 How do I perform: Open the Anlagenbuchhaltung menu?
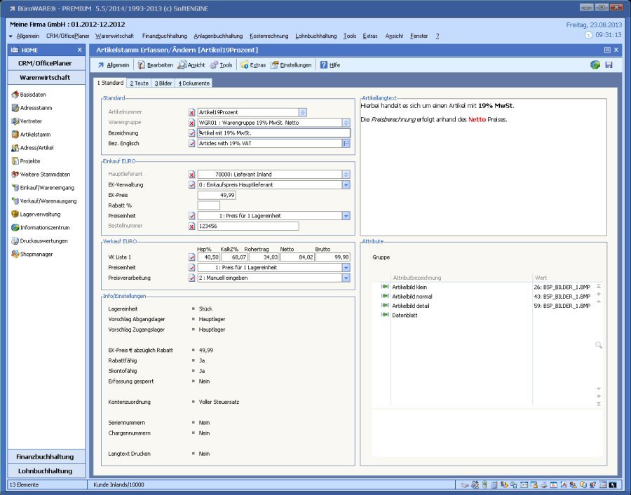pos(218,36)
